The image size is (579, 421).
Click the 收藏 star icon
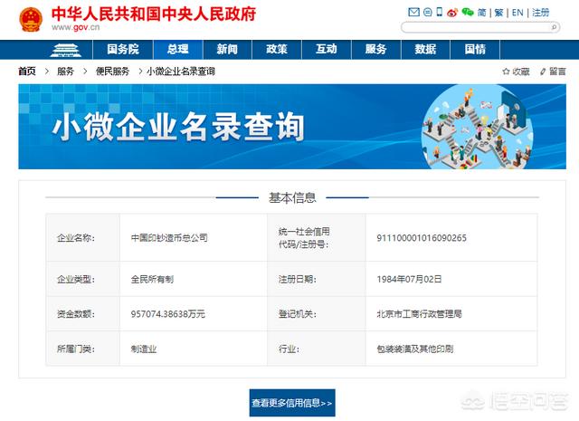pyautogui.click(x=506, y=72)
